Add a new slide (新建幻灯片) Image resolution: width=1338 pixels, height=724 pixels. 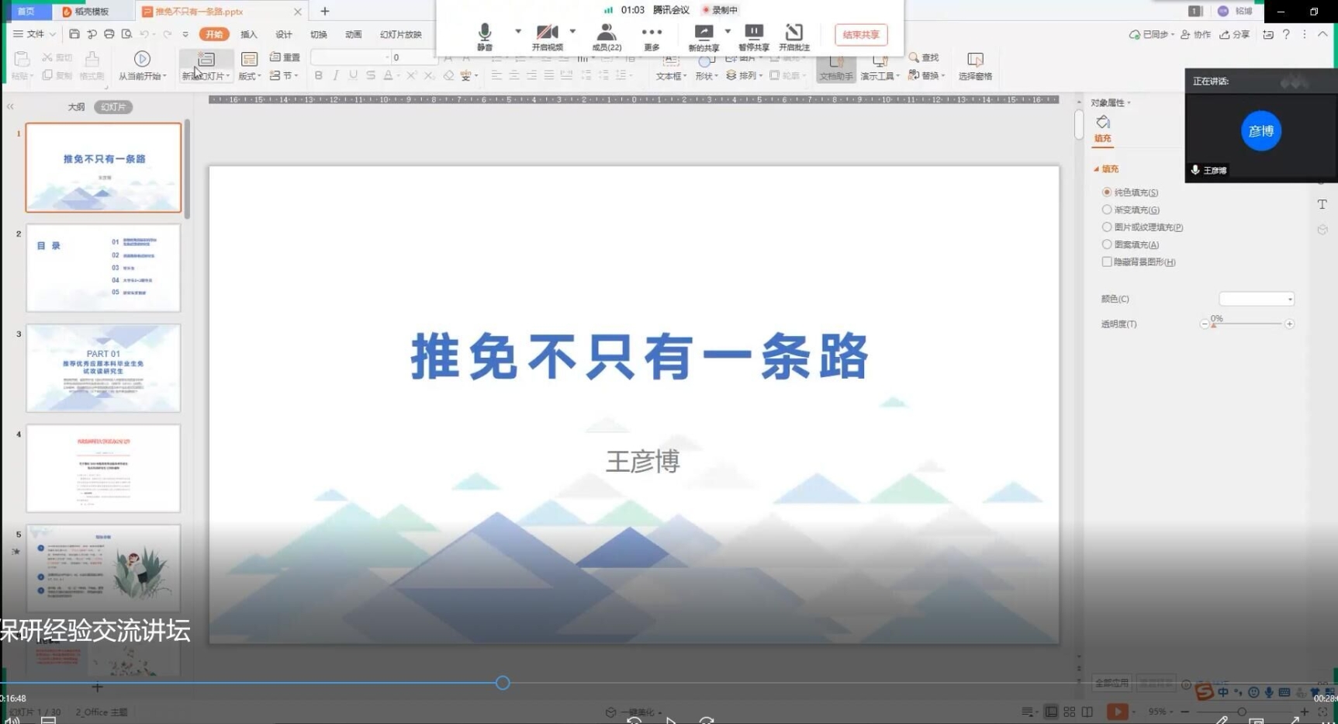(x=206, y=66)
